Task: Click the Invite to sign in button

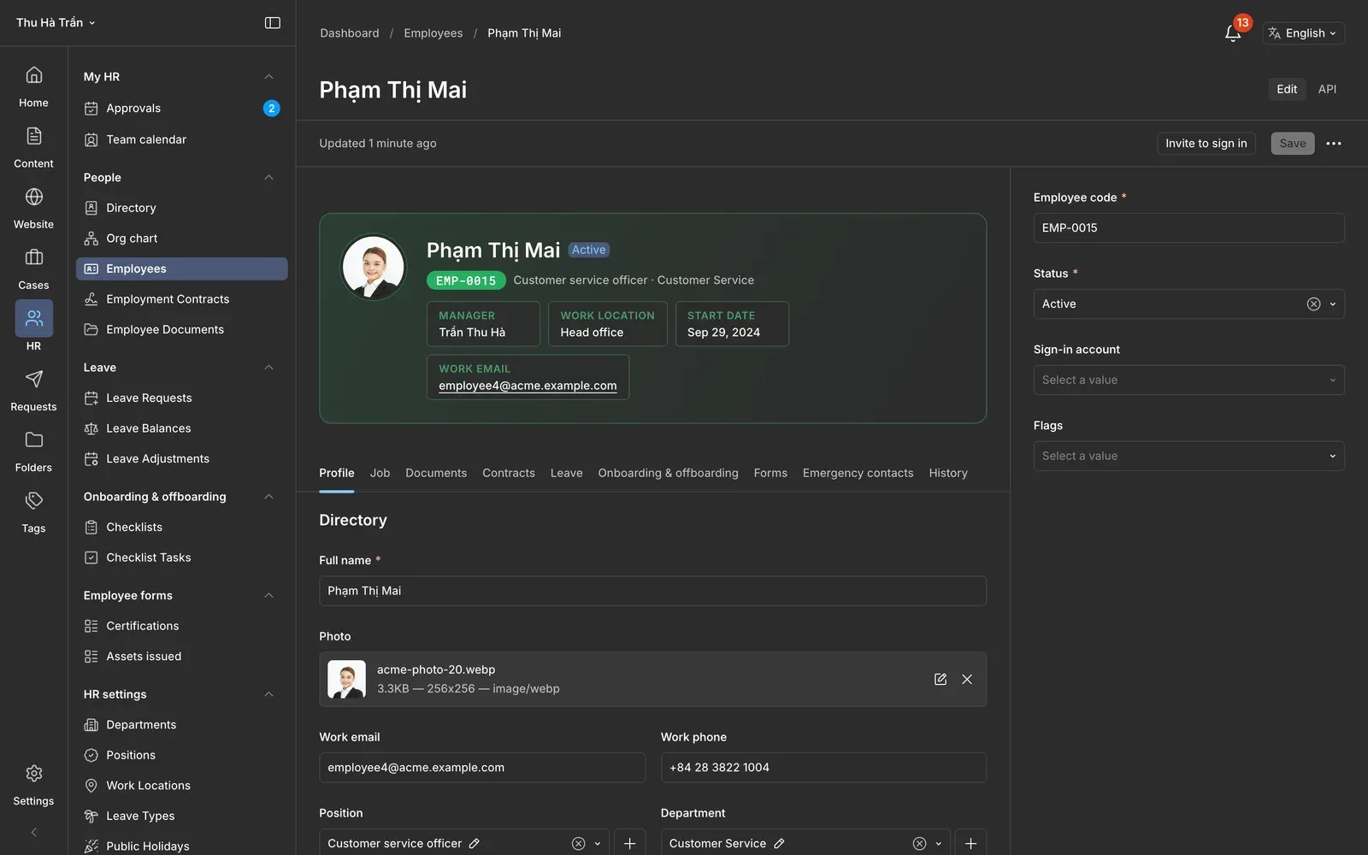Action: coord(1206,144)
